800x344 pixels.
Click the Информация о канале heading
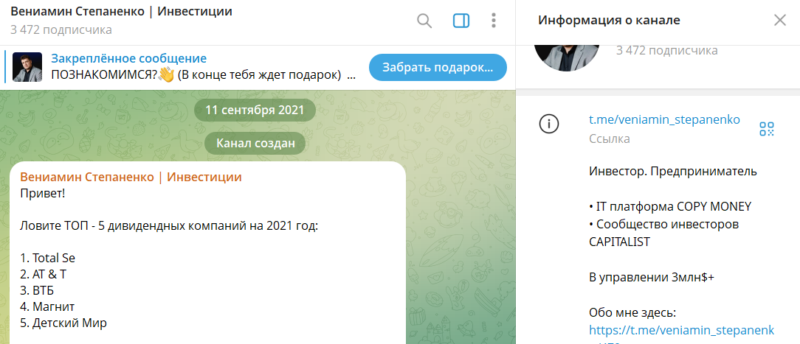click(609, 21)
